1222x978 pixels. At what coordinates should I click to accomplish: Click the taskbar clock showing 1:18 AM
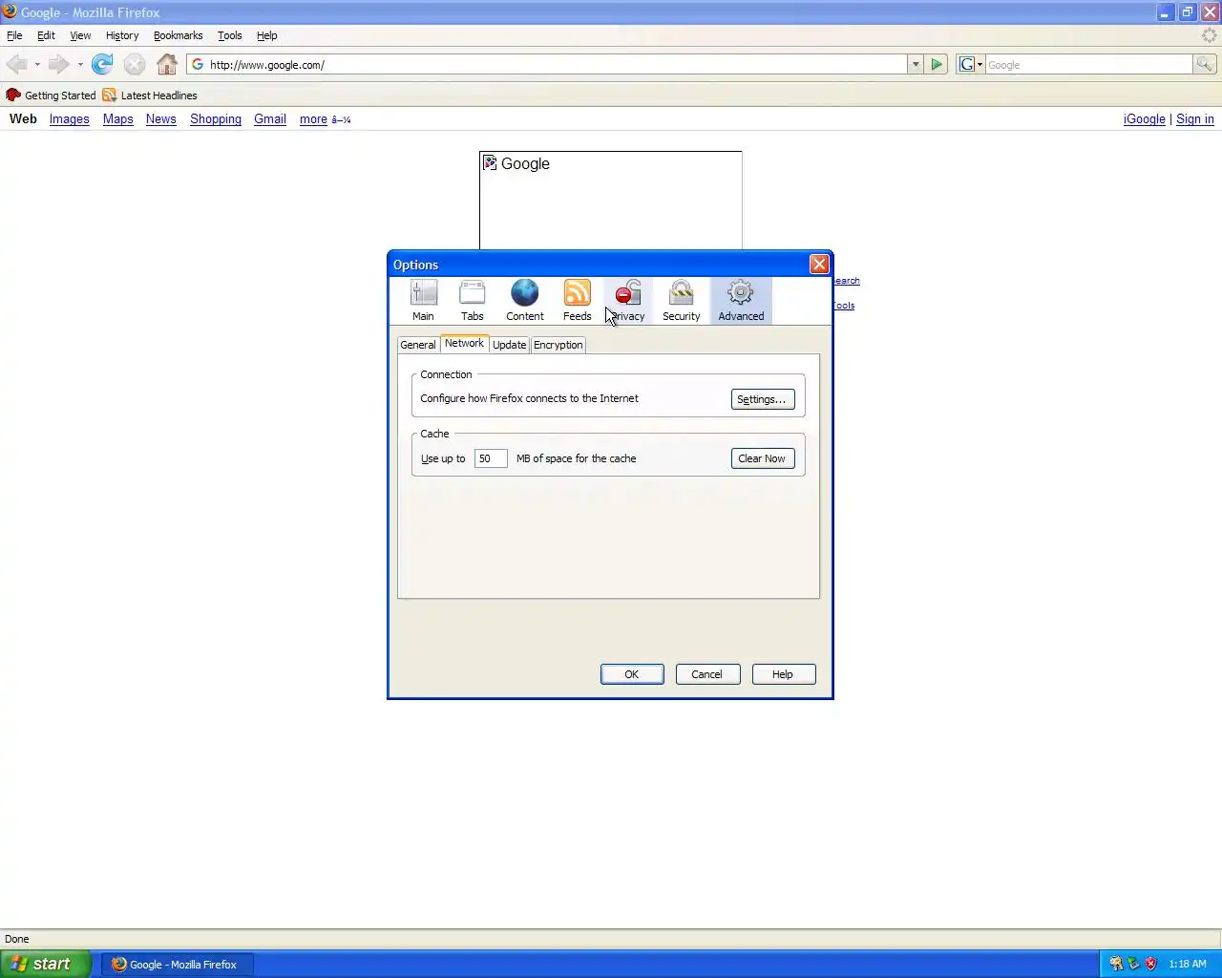(x=1188, y=964)
